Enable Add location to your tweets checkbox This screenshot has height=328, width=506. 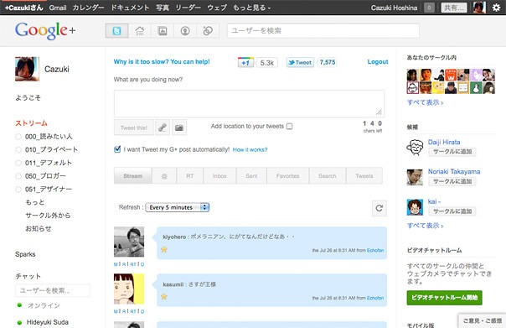pyautogui.click(x=290, y=126)
